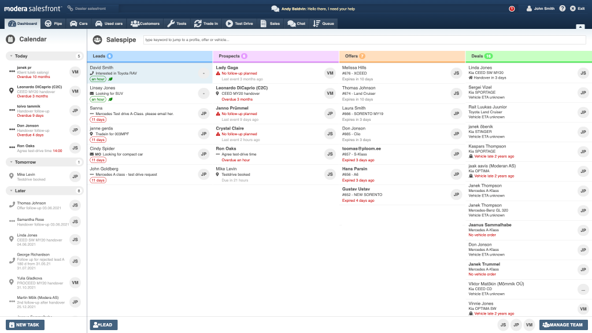Click the Calendar panel icon
Image resolution: width=592 pixels, height=333 pixels.
coord(10,39)
